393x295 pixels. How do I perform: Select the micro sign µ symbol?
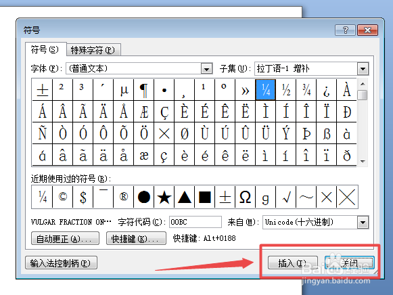(124, 90)
